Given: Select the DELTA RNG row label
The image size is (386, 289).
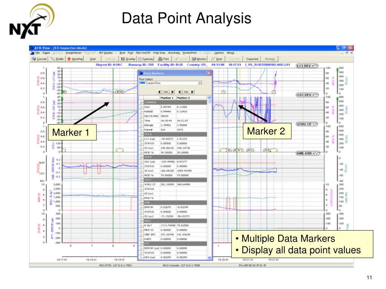Looking at the screenshot, I should [x=152, y=116].
